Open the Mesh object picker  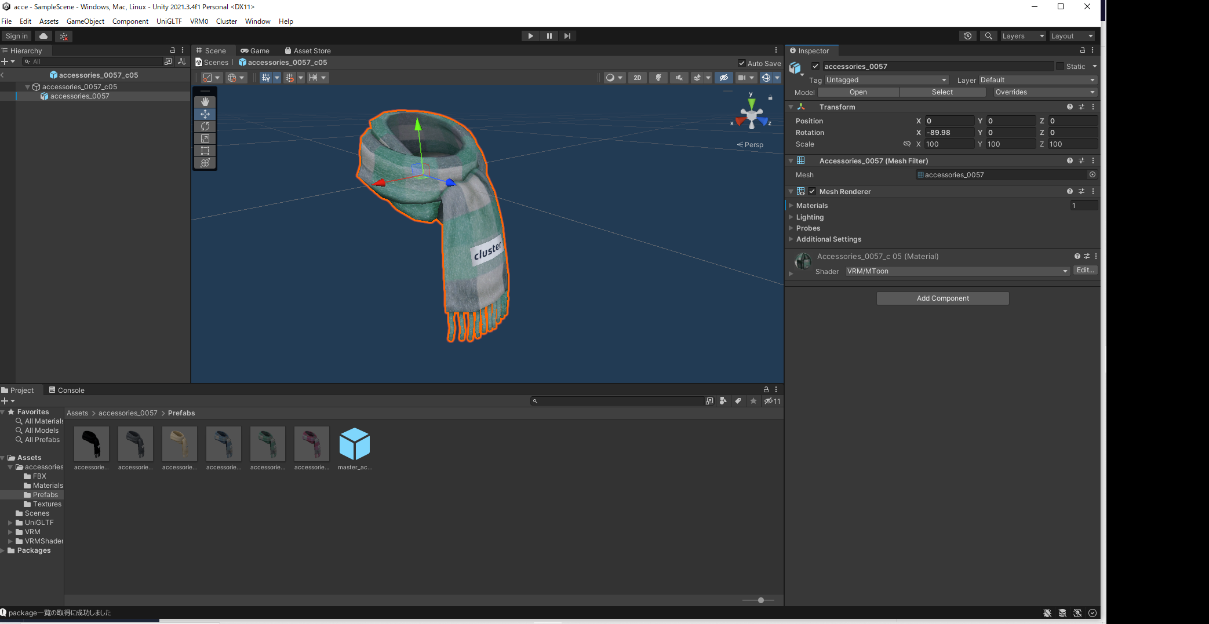(1093, 175)
